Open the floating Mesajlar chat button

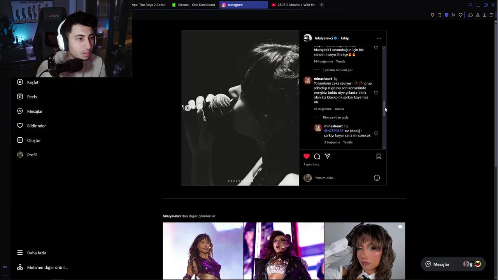click(x=453, y=264)
